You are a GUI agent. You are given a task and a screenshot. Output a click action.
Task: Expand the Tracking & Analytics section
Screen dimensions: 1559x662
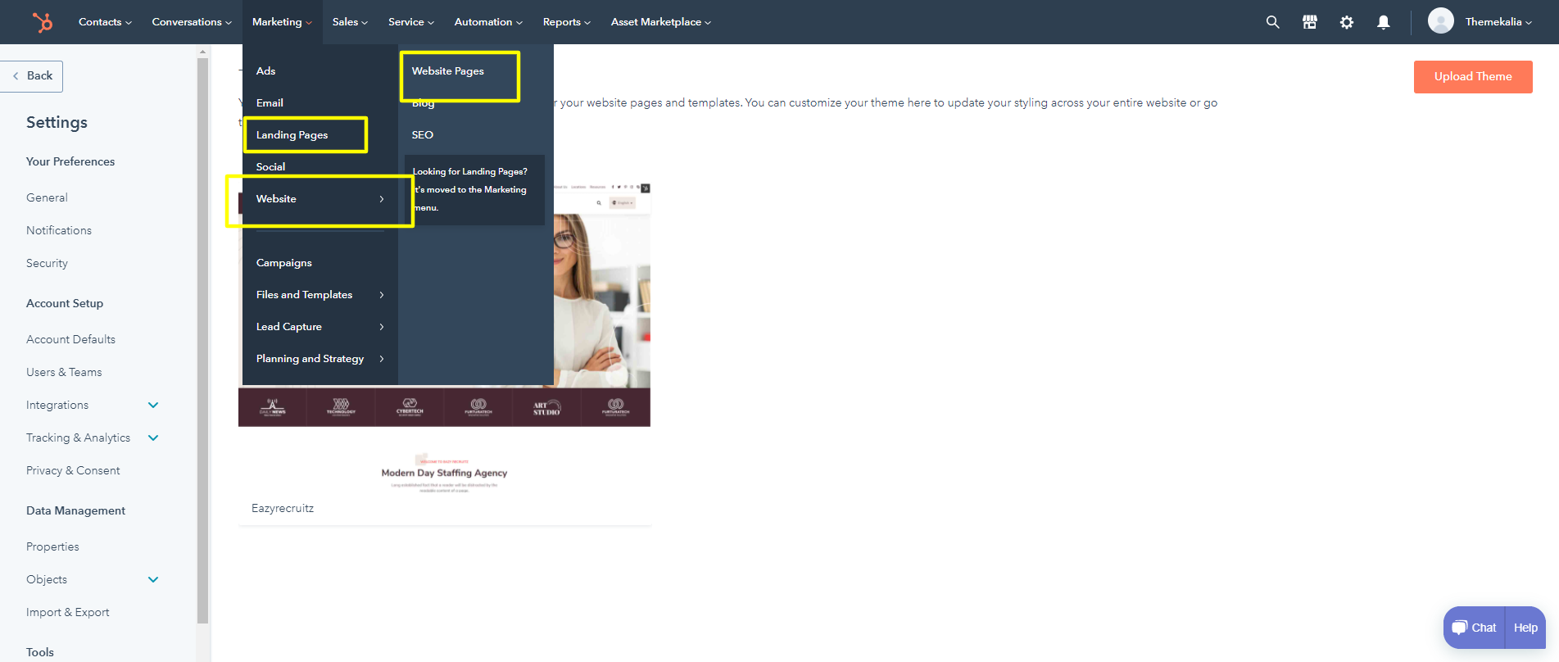[x=153, y=438]
